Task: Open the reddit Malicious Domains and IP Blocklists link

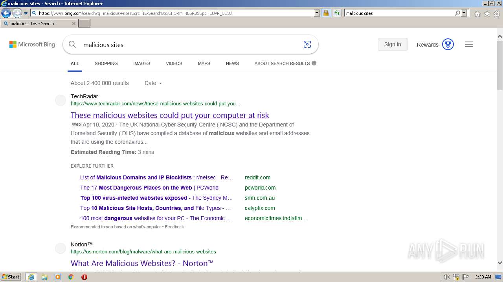Action: pos(156,177)
